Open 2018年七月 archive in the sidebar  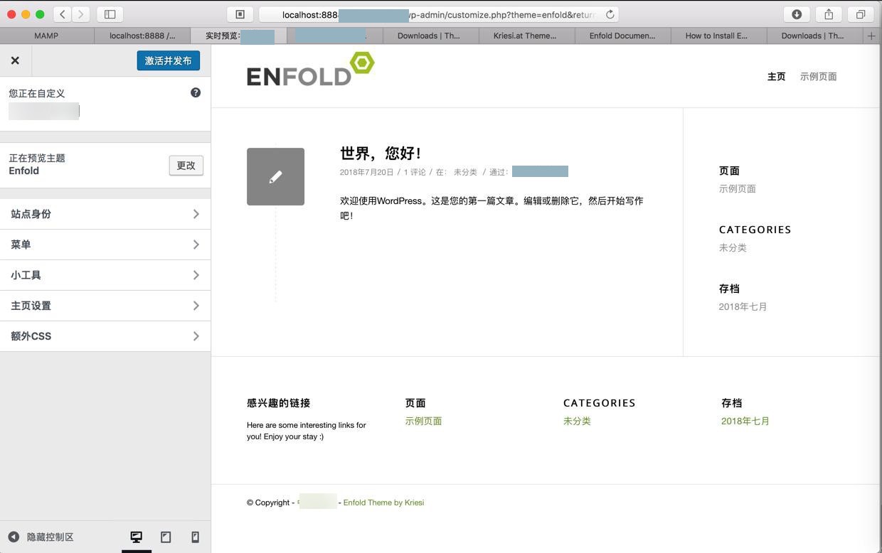(x=743, y=306)
